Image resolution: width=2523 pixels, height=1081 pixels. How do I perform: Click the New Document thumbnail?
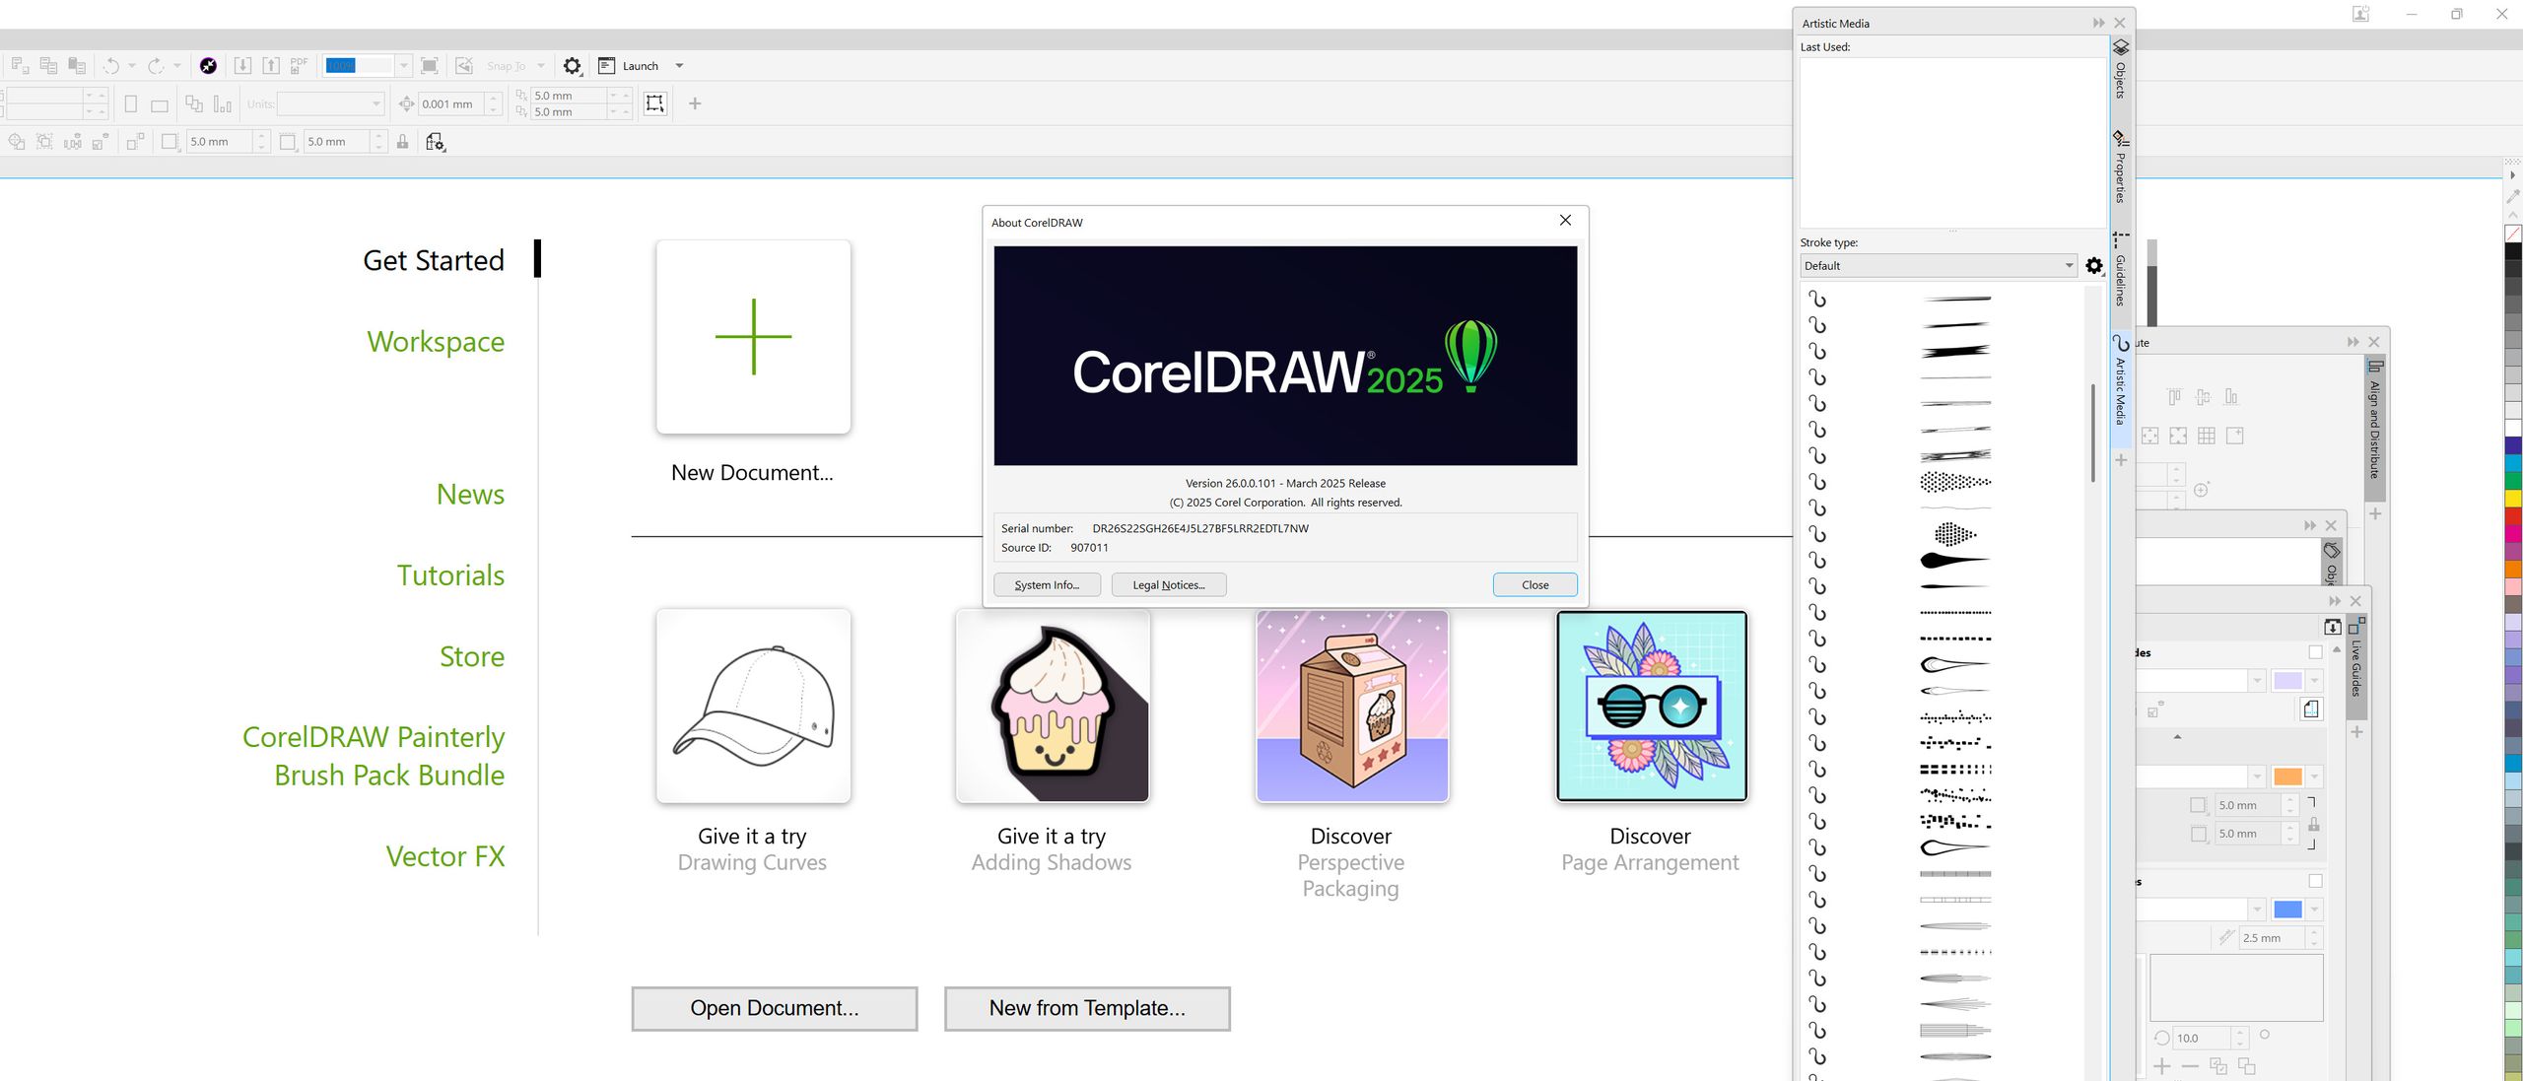pos(752,336)
